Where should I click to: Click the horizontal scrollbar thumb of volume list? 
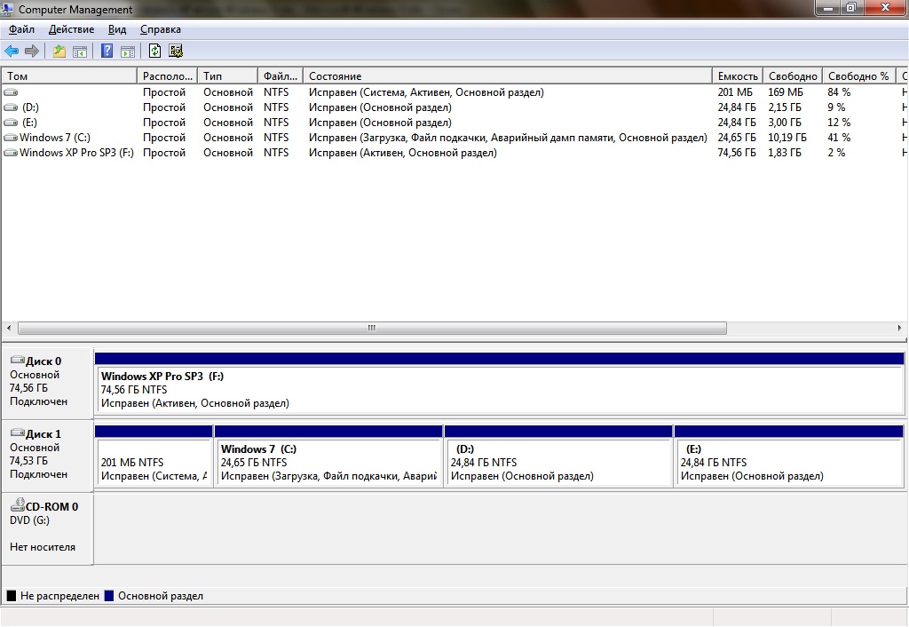[x=372, y=329]
